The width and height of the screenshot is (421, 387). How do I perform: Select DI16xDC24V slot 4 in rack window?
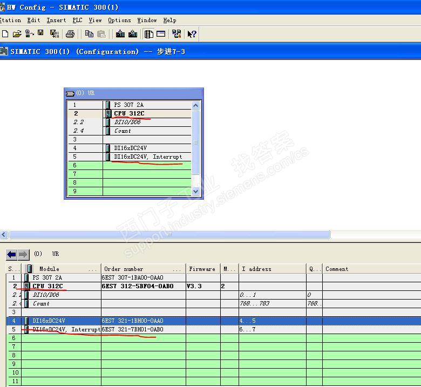(x=130, y=148)
